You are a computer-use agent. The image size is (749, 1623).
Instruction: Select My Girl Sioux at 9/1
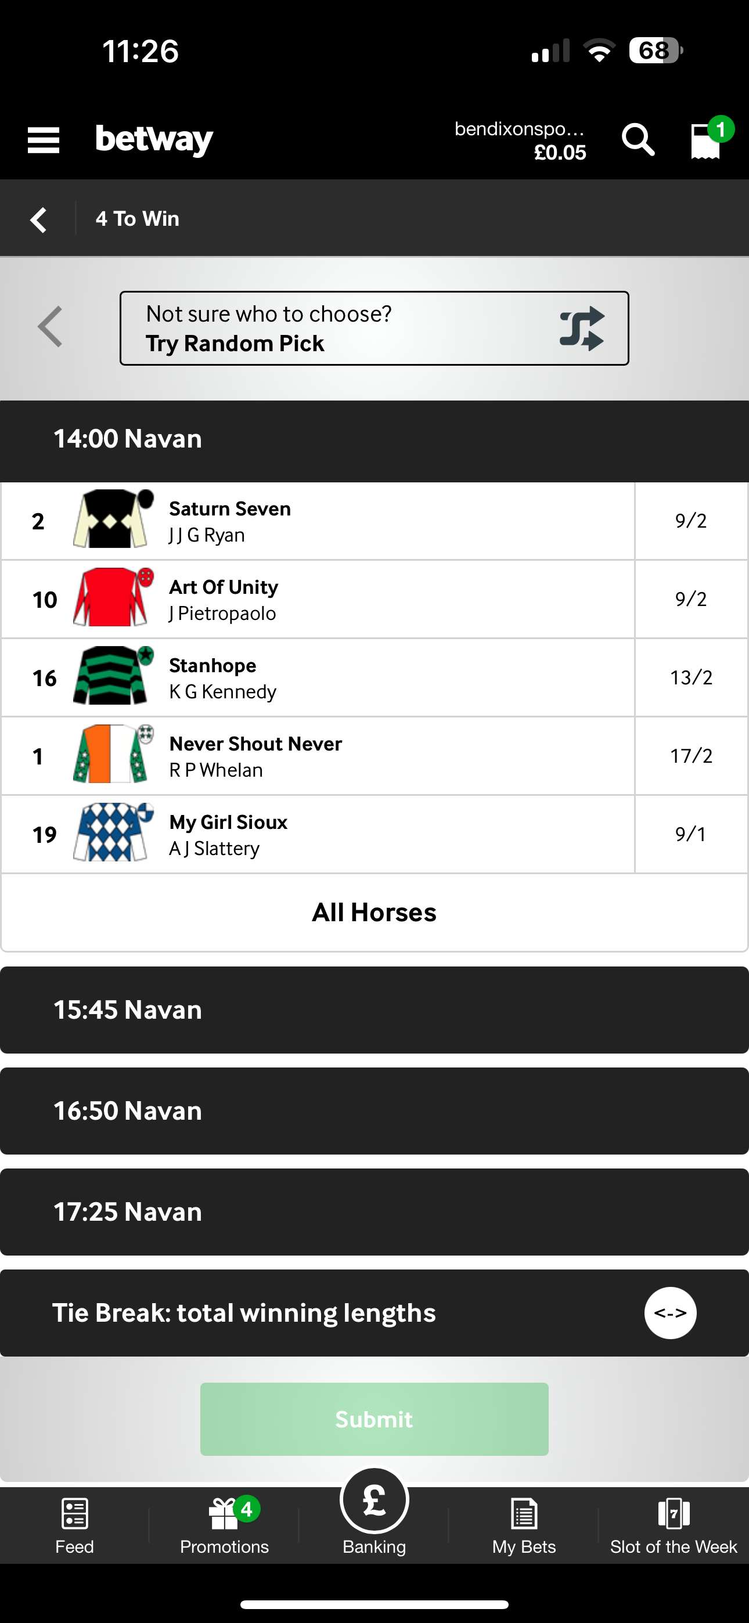click(x=375, y=834)
